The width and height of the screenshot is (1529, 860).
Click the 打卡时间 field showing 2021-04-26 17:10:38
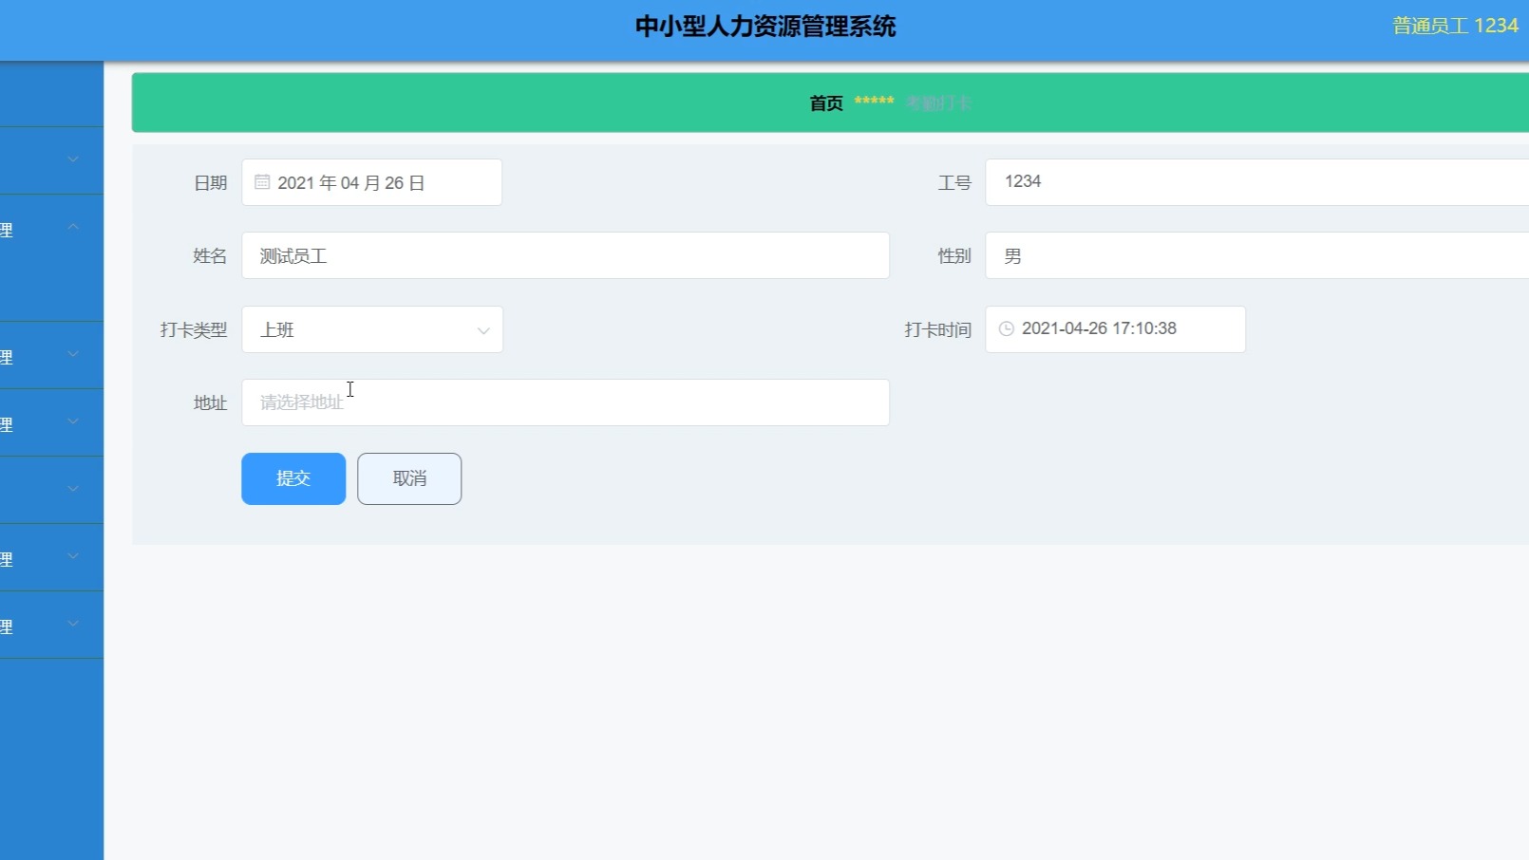coord(1115,329)
